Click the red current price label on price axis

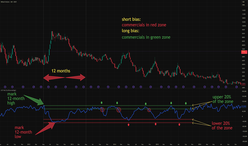244,52
